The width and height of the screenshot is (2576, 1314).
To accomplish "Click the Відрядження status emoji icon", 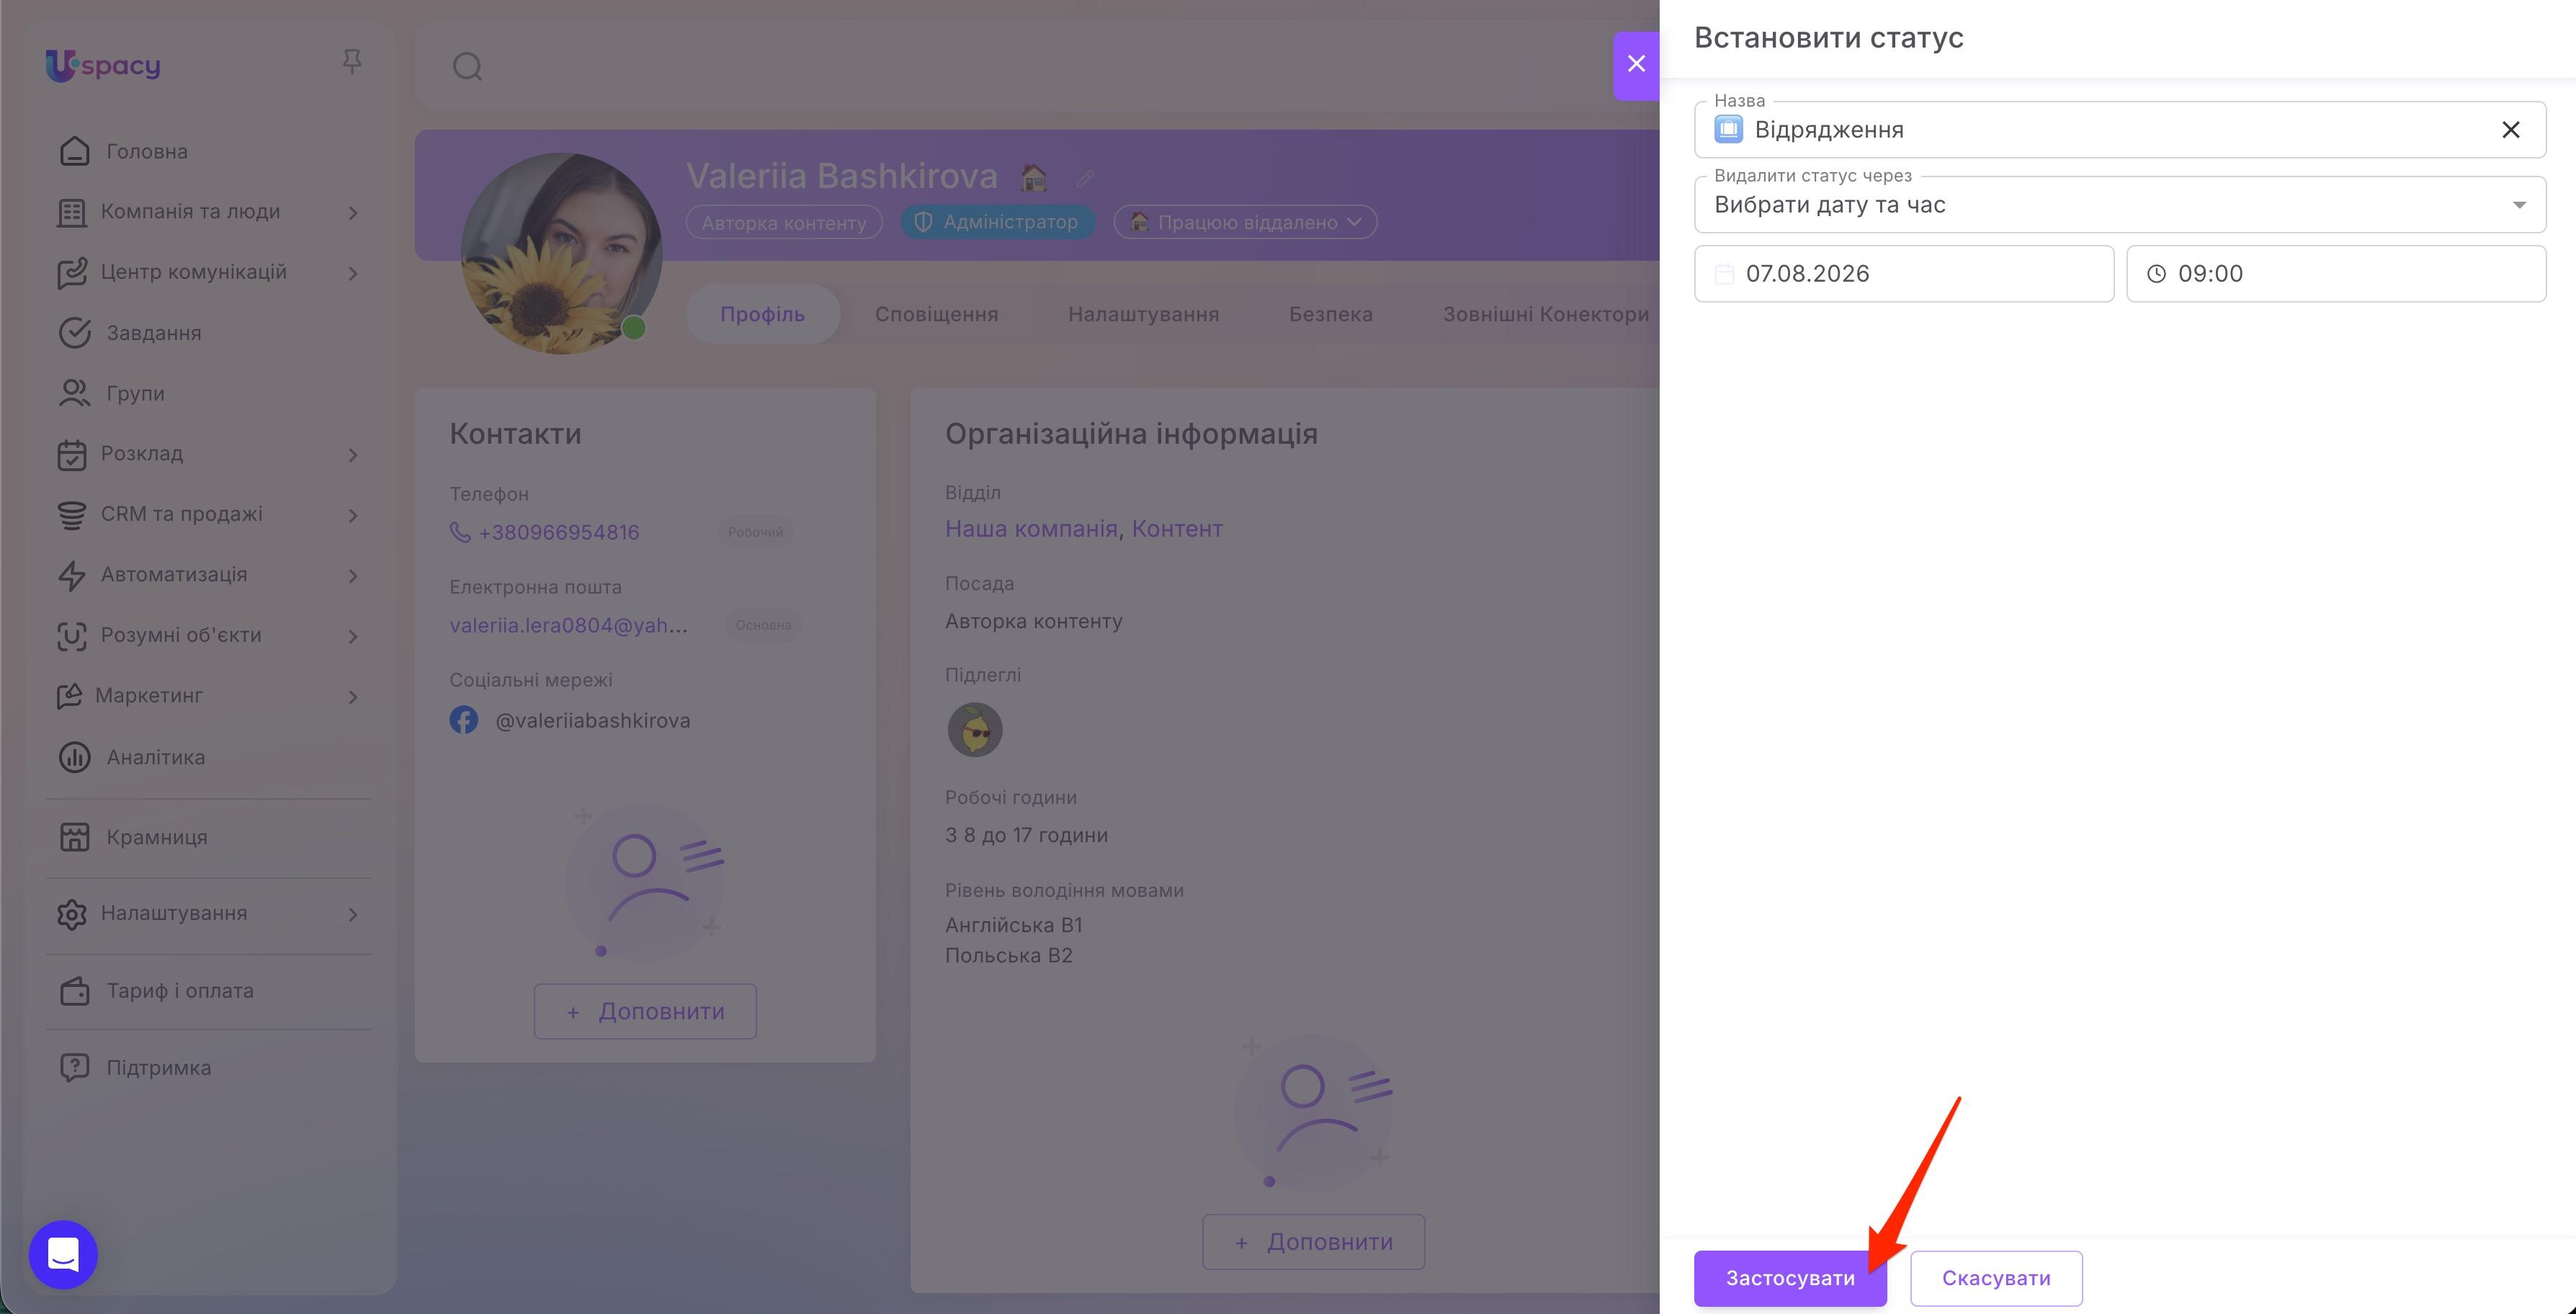I will click(1729, 130).
